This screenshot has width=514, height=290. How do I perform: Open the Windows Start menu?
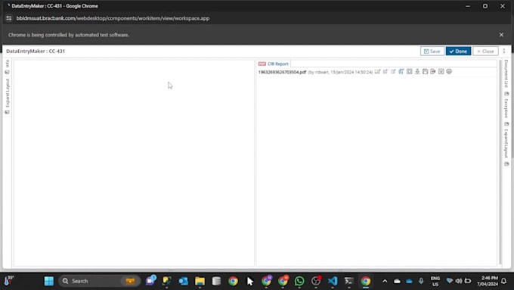pyautogui.click(x=49, y=281)
